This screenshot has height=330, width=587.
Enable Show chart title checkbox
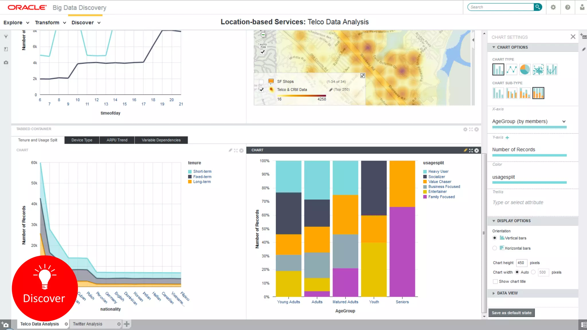495,282
